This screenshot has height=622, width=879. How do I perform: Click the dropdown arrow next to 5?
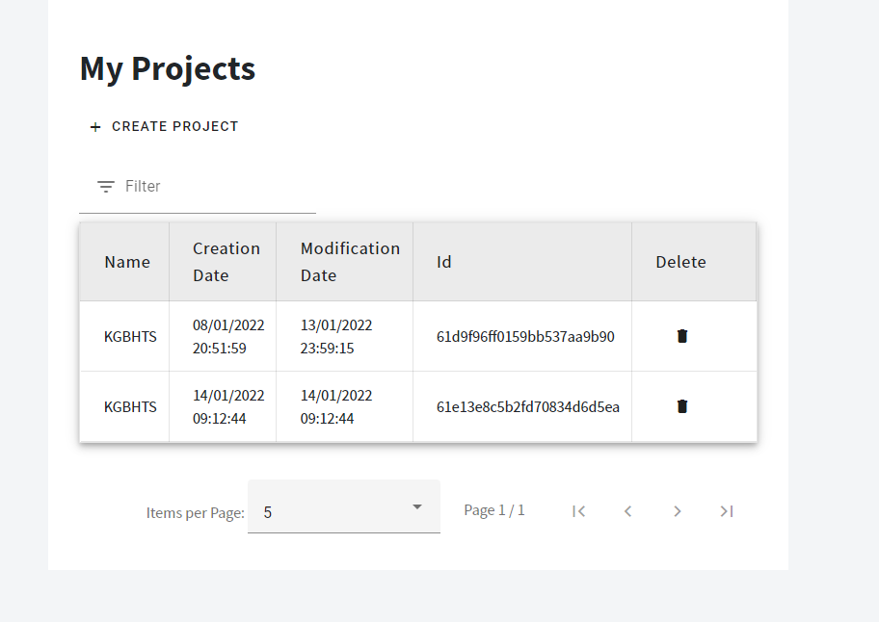click(x=417, y=507)
